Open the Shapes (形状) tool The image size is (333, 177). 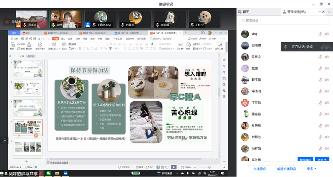(189, 45)
